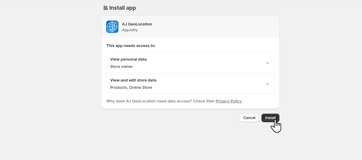Click the Install button
The width and height of the screenshot is (362, 160).
click(x=270, y=118)
